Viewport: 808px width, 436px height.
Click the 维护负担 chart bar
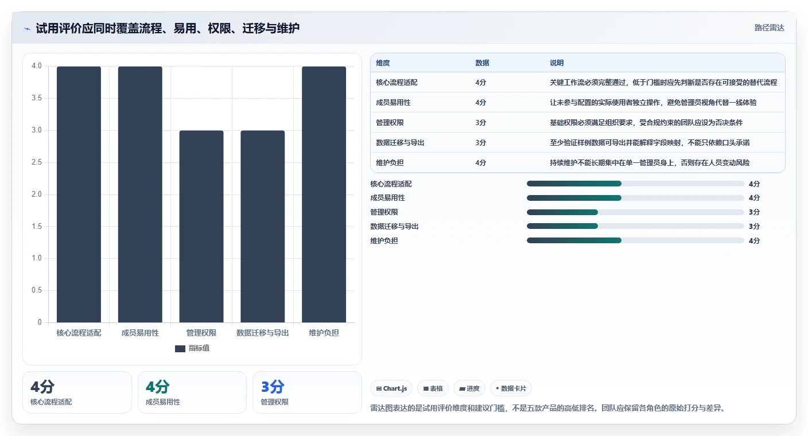(324, 194)
